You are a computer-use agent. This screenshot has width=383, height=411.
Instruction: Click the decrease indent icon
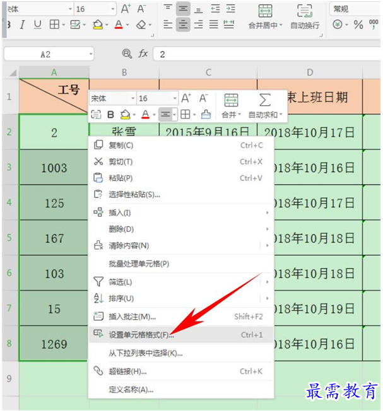tap(215, 9)
